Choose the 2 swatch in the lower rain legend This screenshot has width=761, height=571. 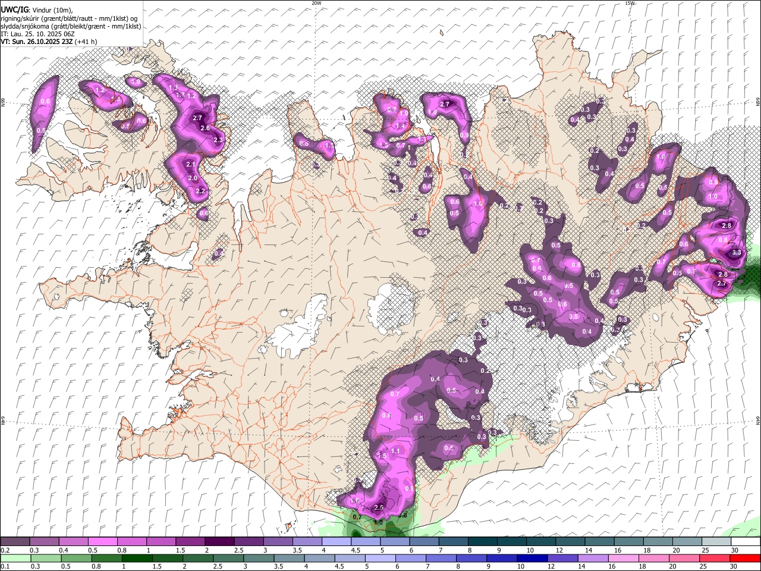click(197, 558)
